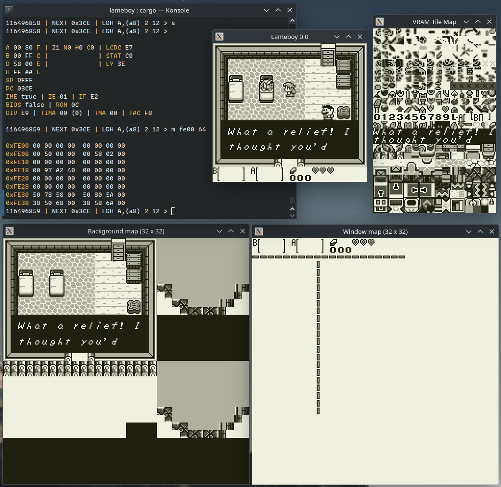This screenshot has height=487, width=501.
Task: Minimize the Background map window
Action: (219, 231)
